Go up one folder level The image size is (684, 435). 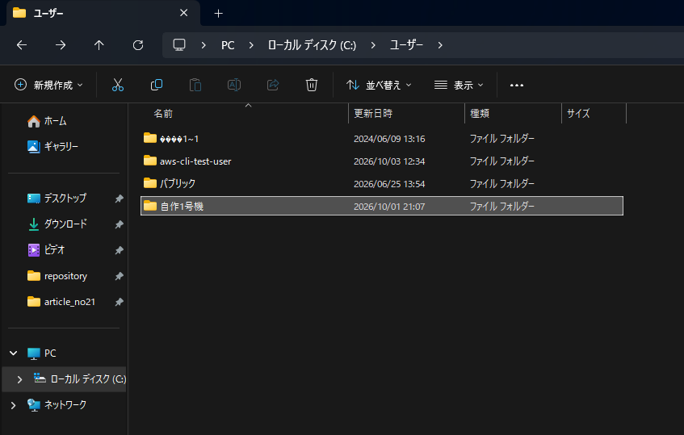99,45
